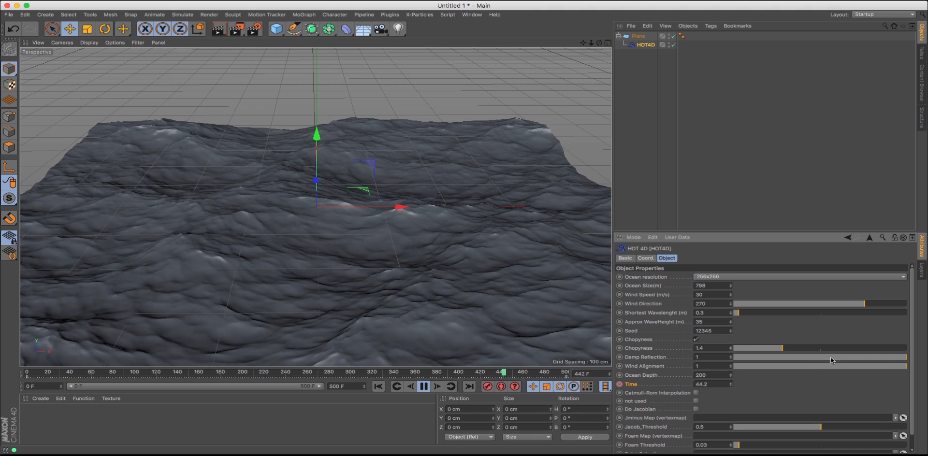Click the Apply button
This screenshot has height=456, width=928.
[585, 437]
